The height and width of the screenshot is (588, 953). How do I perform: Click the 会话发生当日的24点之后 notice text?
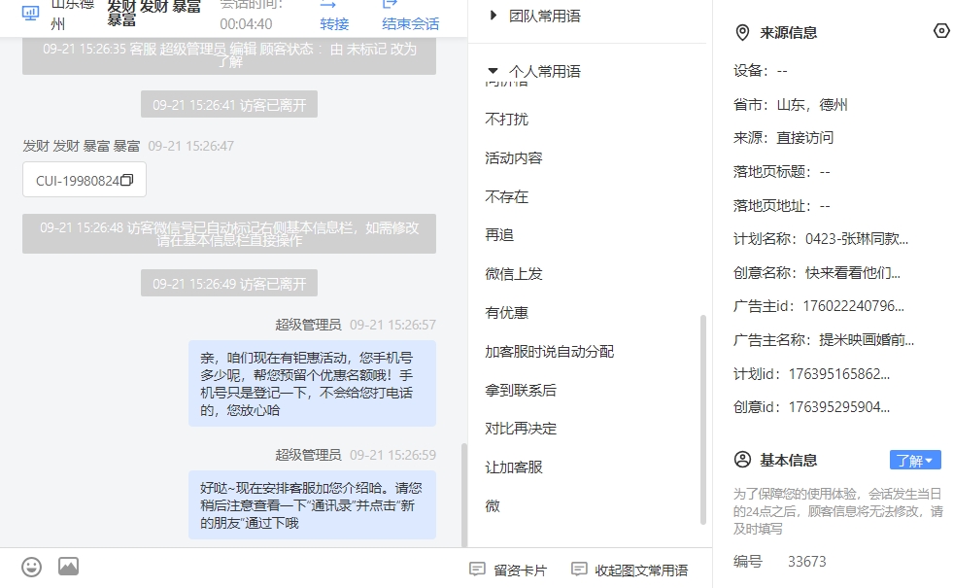pos(838,511)
